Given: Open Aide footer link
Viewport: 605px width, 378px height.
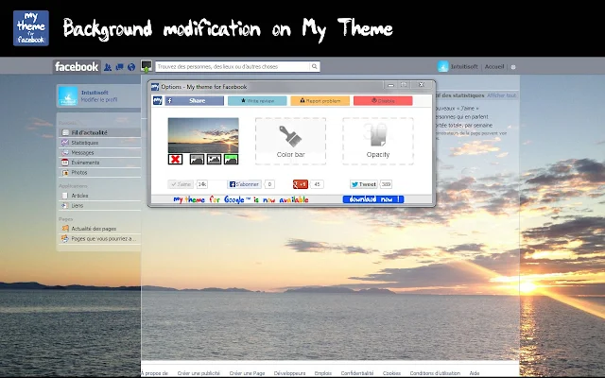Looking at the screenshot, I should (475, 373).
